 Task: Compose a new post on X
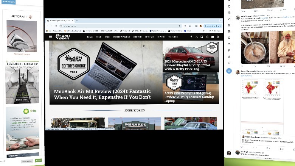point(229,71)
